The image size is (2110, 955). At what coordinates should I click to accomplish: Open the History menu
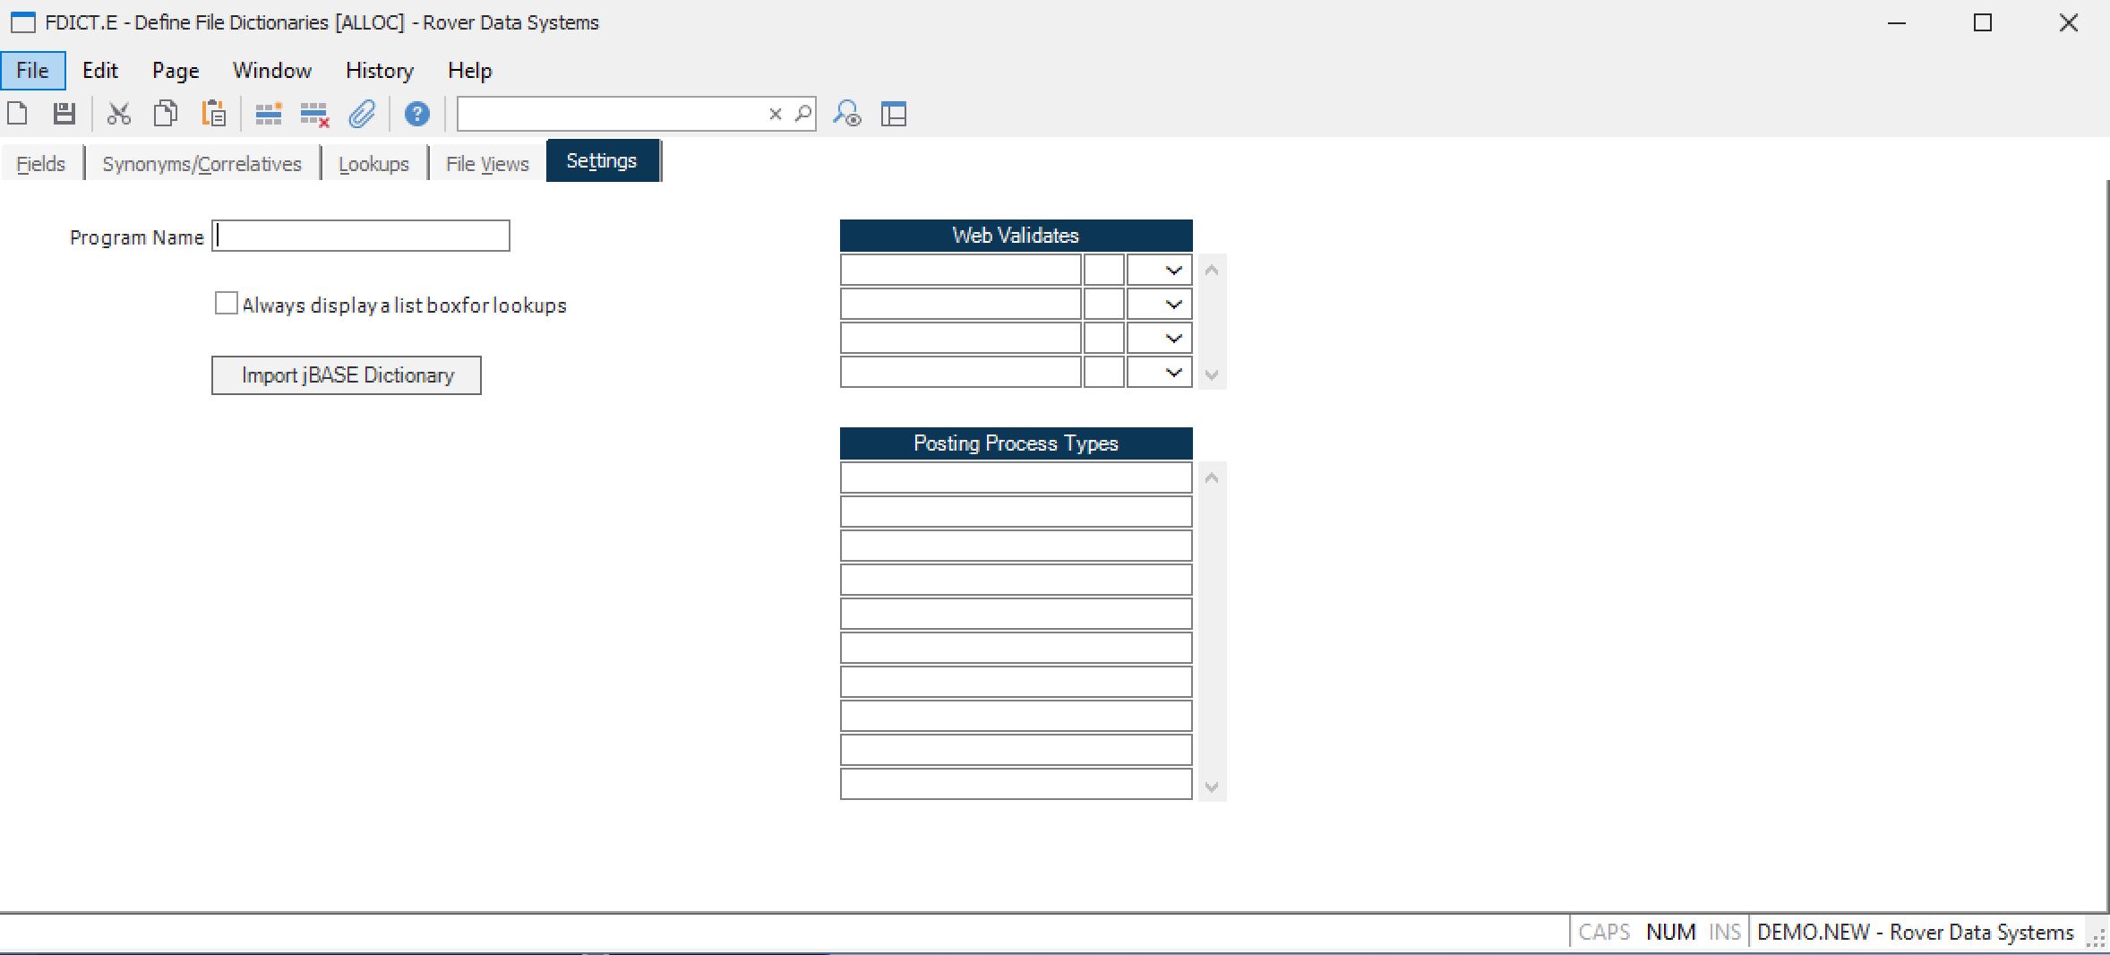click(x=380, y=71)
